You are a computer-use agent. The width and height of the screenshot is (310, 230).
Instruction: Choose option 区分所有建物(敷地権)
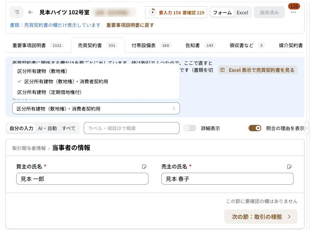pos(96,71)
